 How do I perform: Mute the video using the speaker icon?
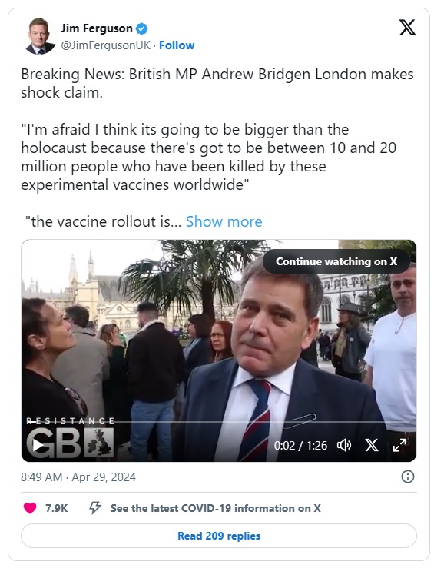(344, 445)
